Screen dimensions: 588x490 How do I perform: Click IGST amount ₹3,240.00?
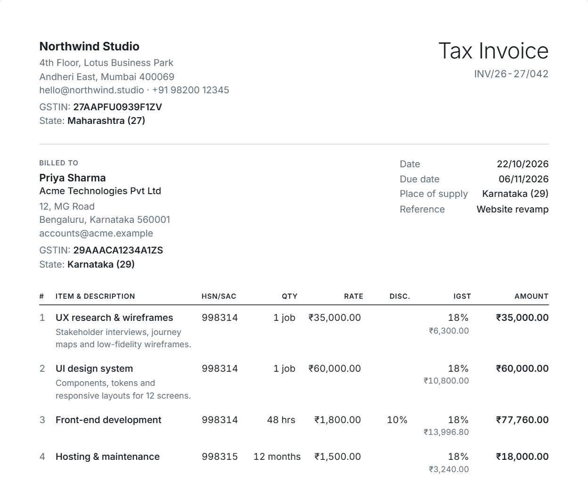pos(449,469)
